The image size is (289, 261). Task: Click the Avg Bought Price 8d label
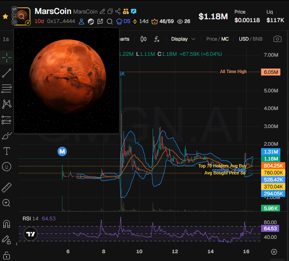click(225, 173)
